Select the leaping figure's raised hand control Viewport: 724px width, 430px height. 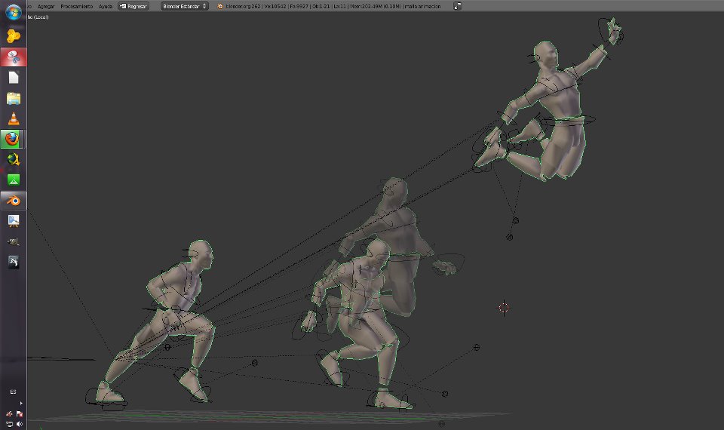pyautogui.click(x=610, y=32)
